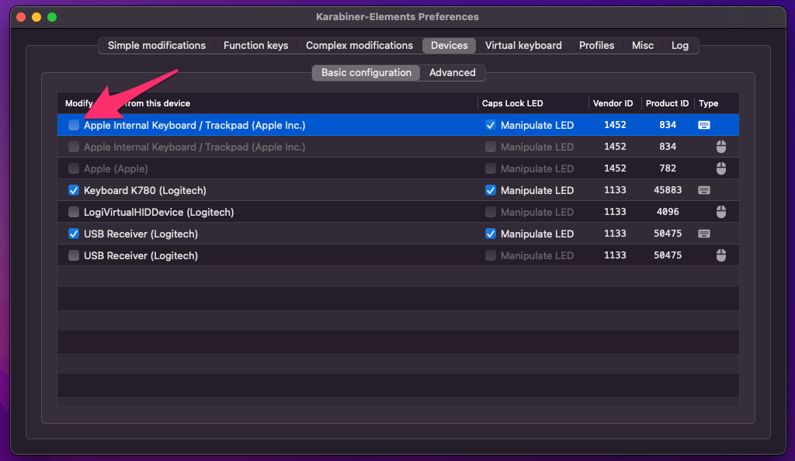Click product ID 45883 cell
Screen dimensions: 795x461
click(x=667, y=190)
